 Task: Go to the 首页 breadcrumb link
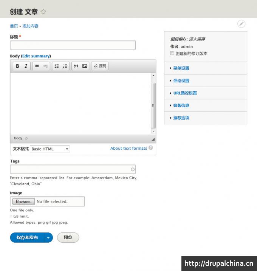pos(14,26)
